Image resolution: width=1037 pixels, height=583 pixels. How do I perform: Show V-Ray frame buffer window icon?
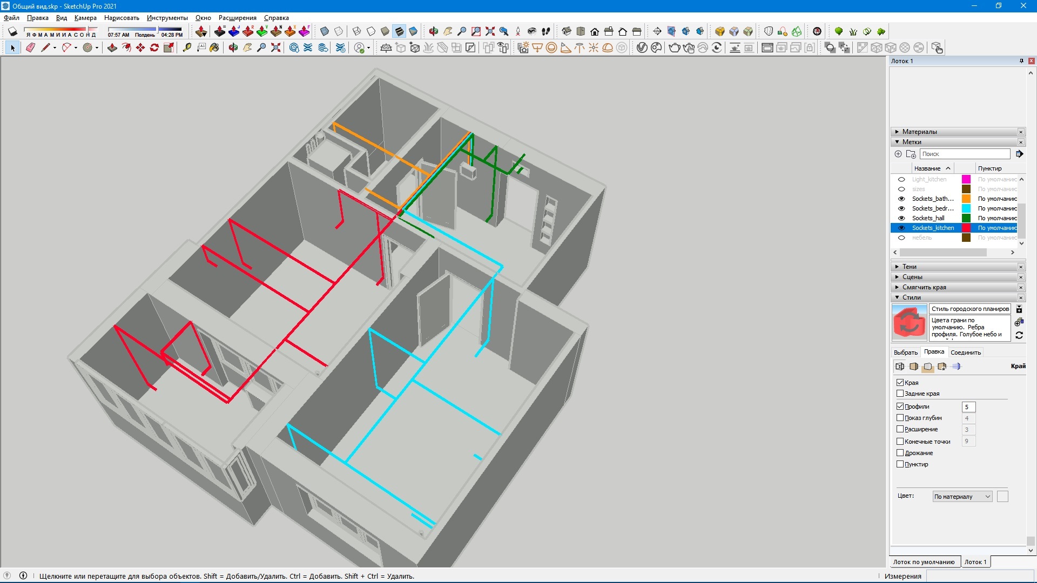(767, 48)
